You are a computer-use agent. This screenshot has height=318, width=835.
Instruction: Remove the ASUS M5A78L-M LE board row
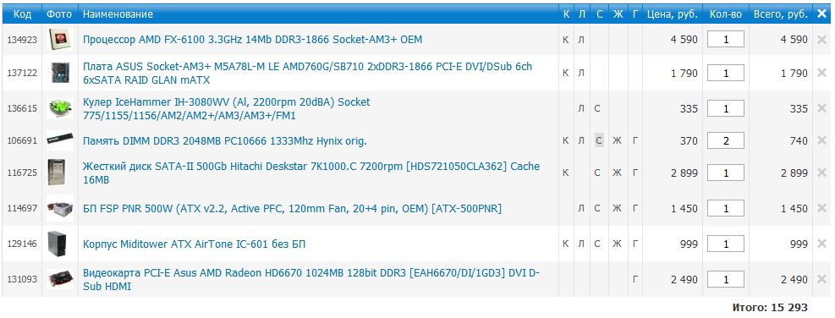821,73
